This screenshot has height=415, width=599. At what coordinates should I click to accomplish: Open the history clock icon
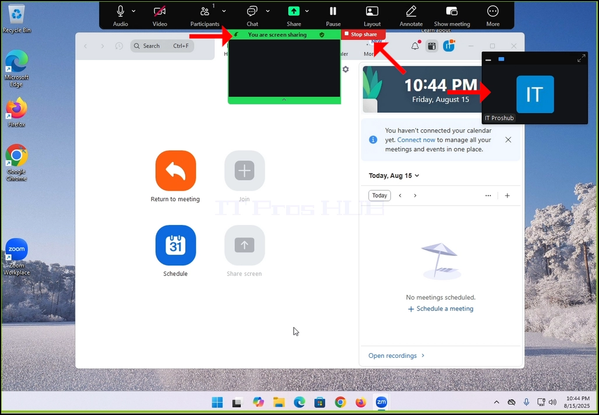[119, 46]
